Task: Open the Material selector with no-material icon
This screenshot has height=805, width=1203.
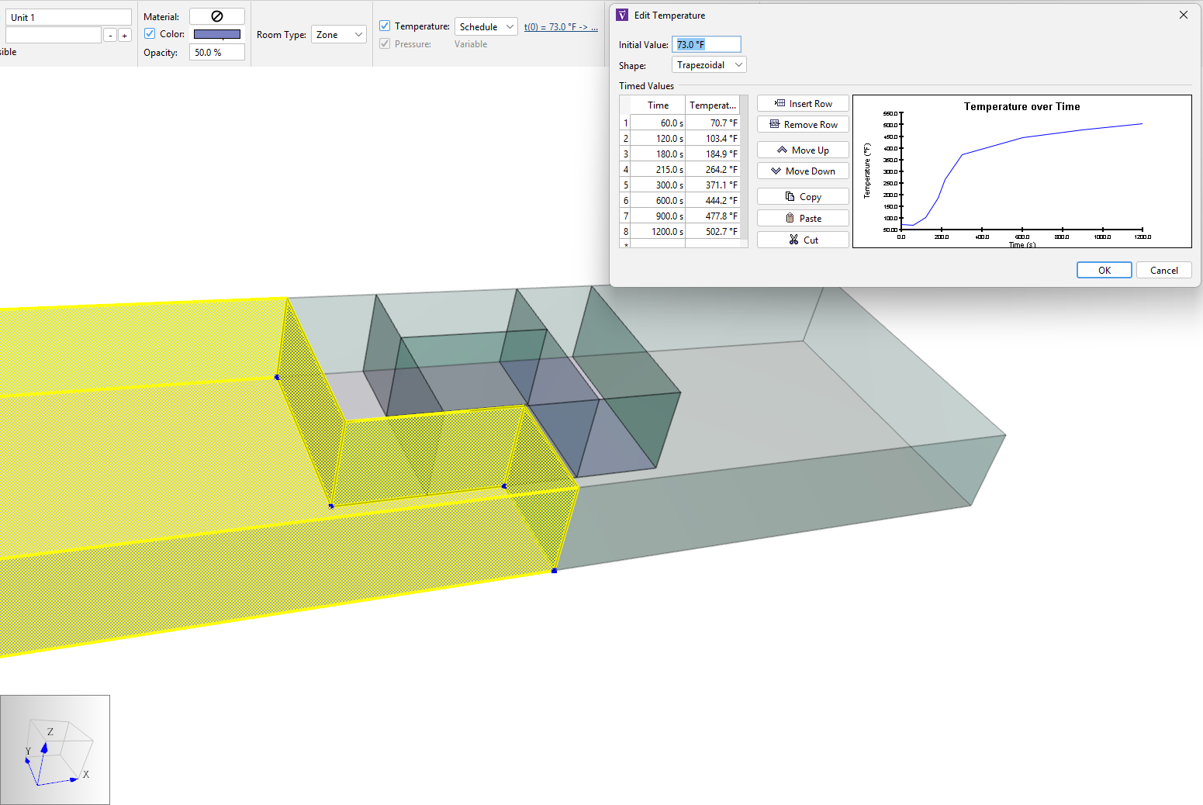Action: (217, 16)
